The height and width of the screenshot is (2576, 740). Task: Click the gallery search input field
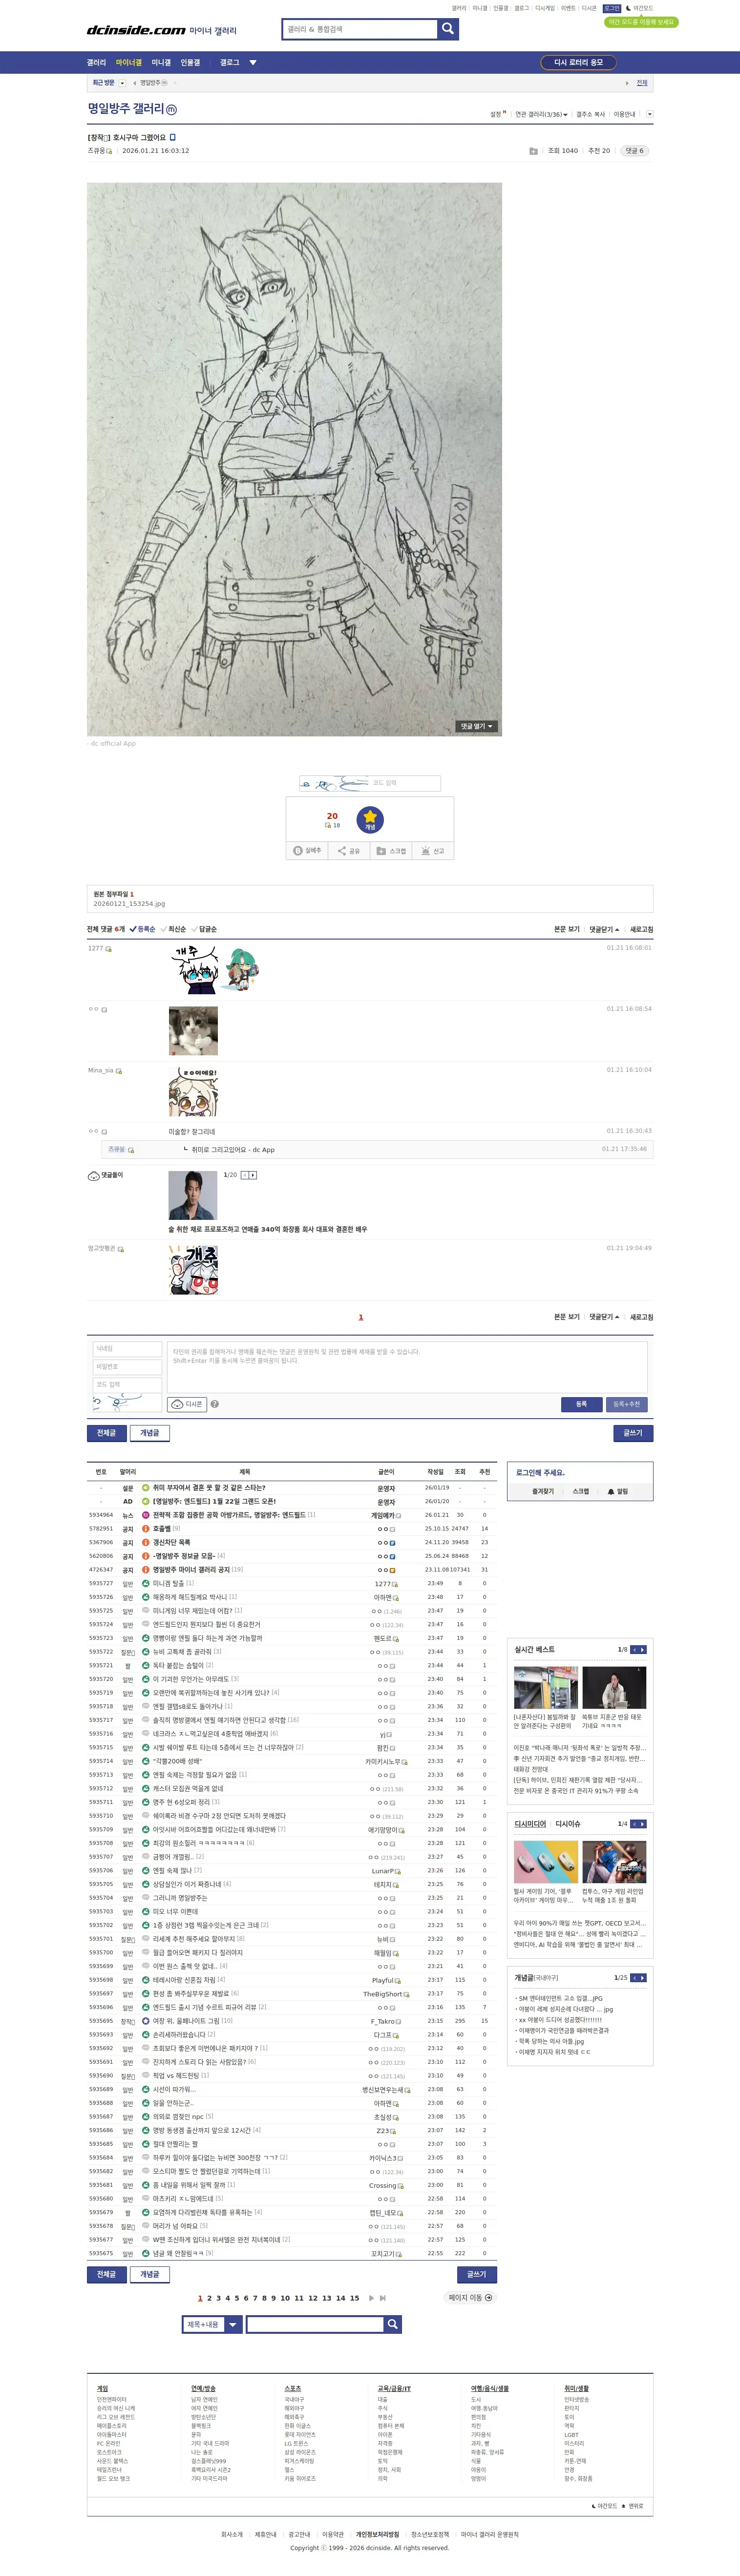(360, 29)
